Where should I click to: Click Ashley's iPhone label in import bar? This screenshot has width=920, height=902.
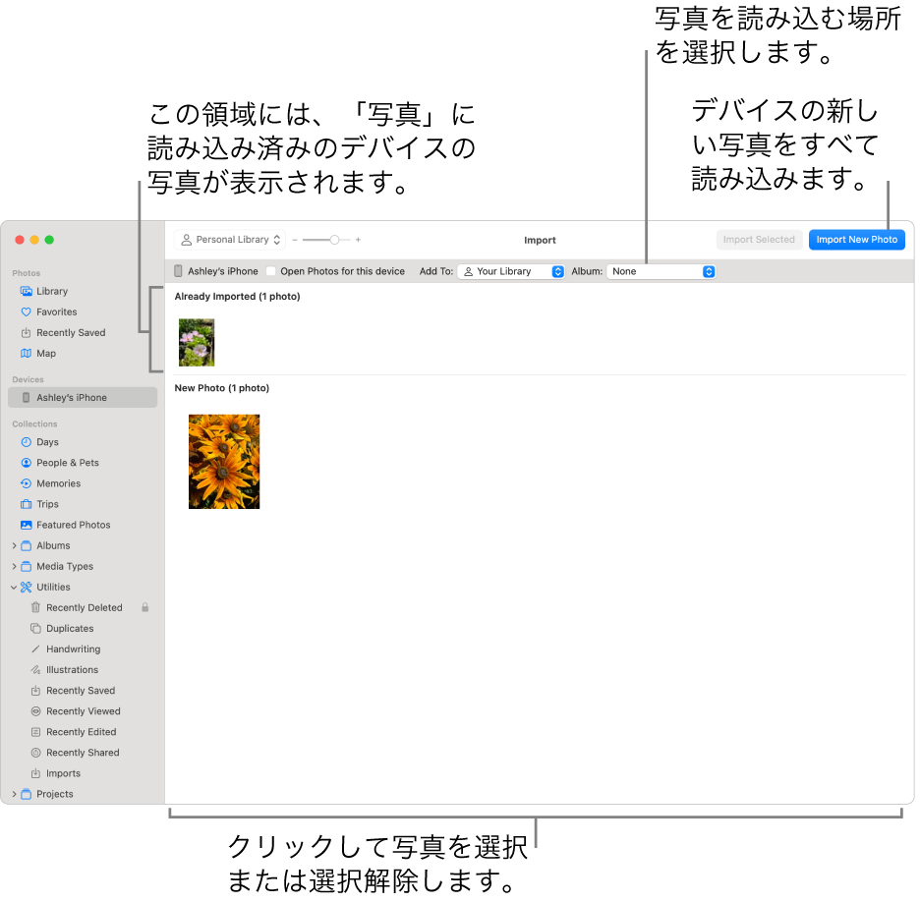[223, 271]
